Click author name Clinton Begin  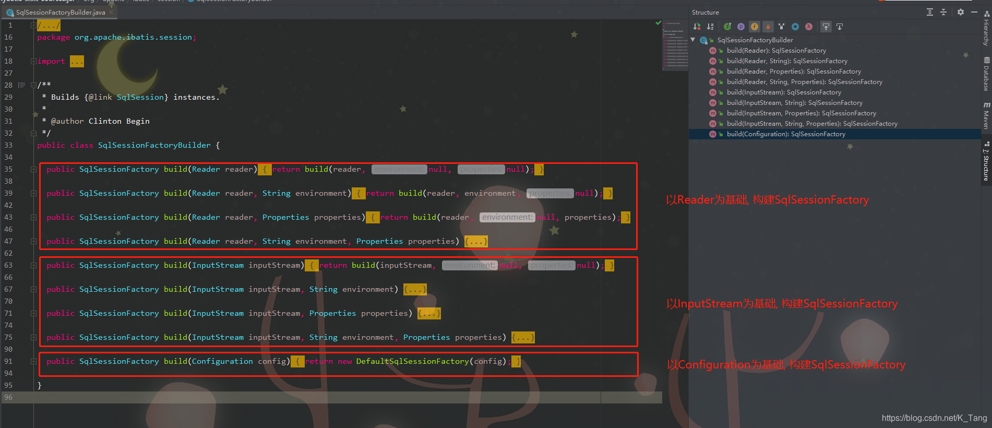click(119, 121)
